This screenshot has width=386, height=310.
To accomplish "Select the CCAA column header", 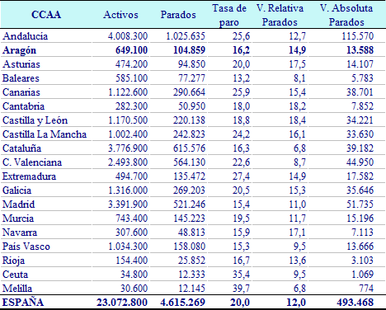I will click(46, 15).
